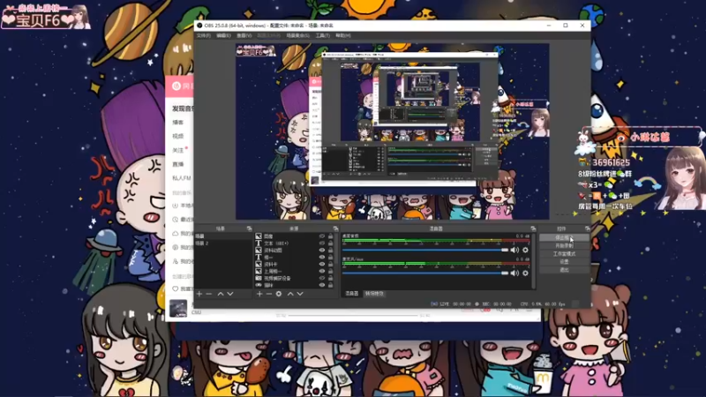This screenshot has height=397, width=706.
Task: Open 本地 local music icon in NetEase sidebar
Action: (175, 206)
